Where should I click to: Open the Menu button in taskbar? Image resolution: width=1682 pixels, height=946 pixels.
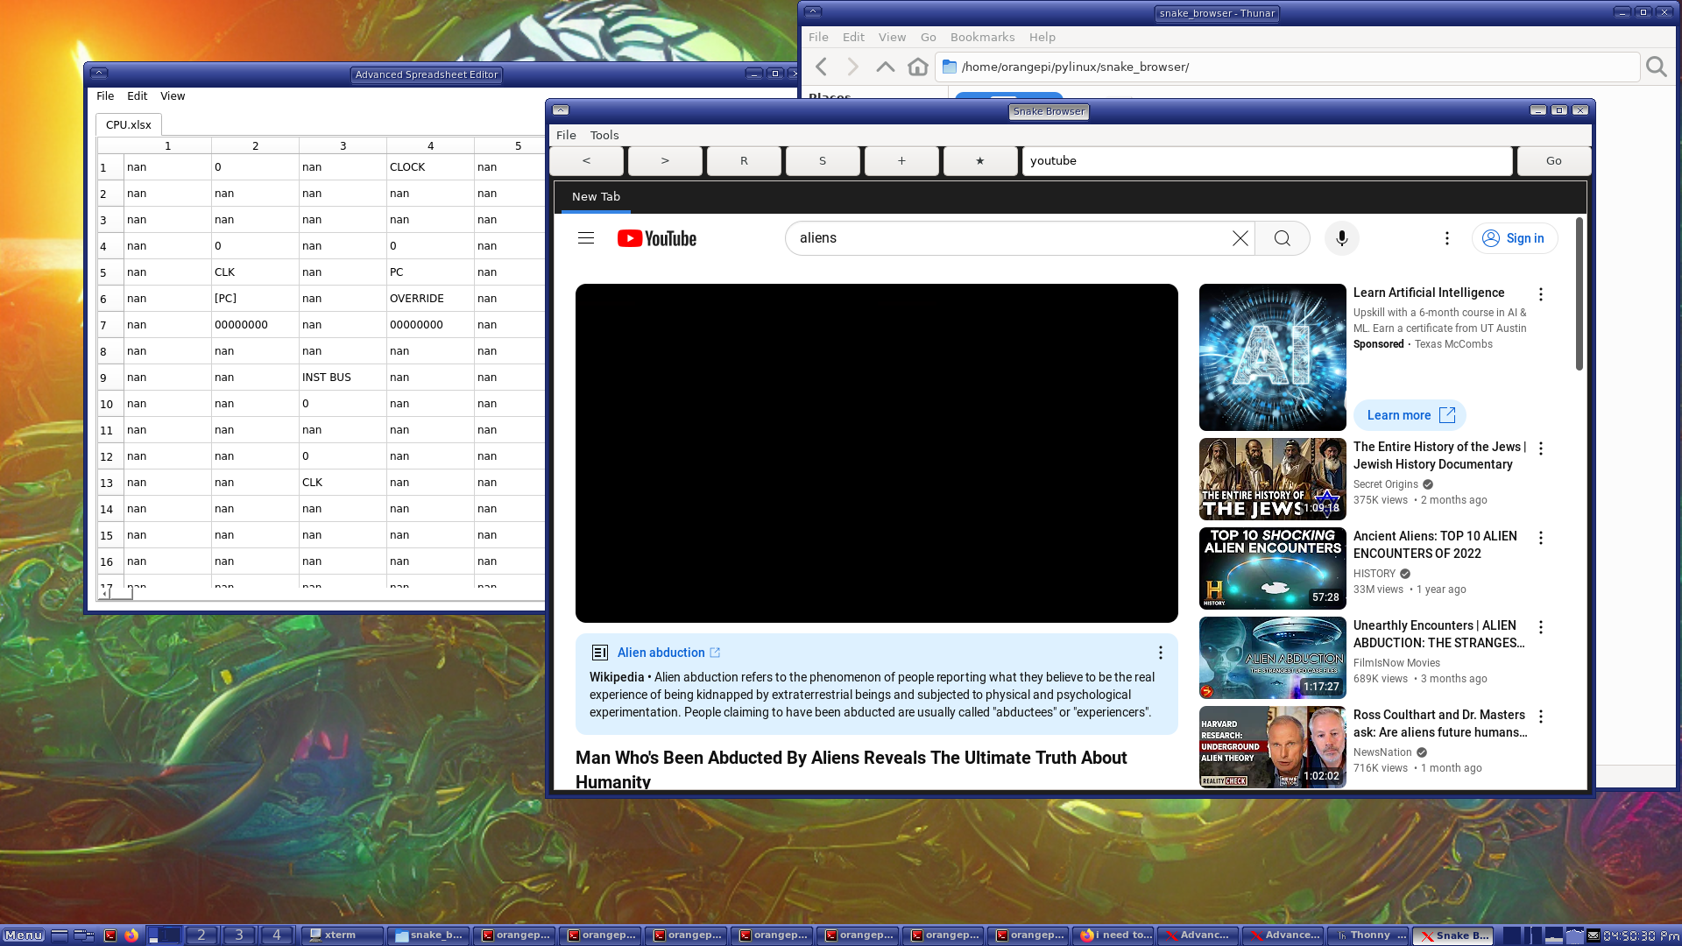pyautogui.click(x=24, y=935)
